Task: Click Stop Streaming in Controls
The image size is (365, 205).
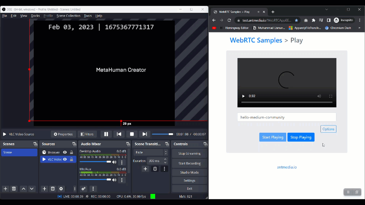Action: coord(189,153)
